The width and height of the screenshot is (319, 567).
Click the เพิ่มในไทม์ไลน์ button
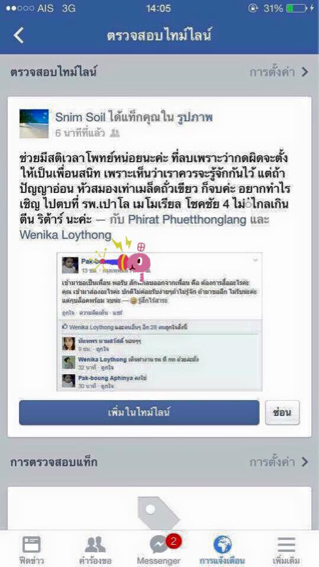pyautogui.click(x=139, y=413)
